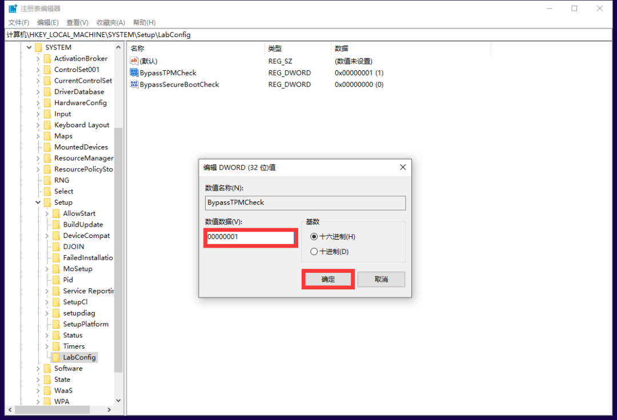Click the 确定 button to confirm
This screenshot has height=420, width=617.
pyautogui.click(x=328, y=279)
